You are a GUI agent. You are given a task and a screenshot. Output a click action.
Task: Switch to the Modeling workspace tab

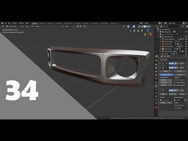pos(42,23)
